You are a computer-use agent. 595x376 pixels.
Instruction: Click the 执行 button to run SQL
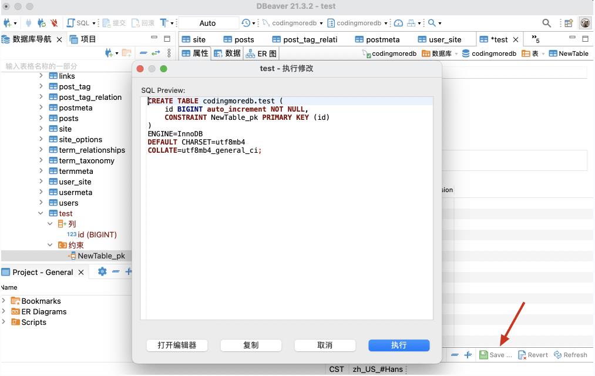point(399,345)
